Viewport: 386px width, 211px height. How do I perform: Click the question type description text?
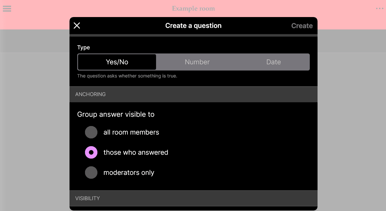click(x=127, y=76)
